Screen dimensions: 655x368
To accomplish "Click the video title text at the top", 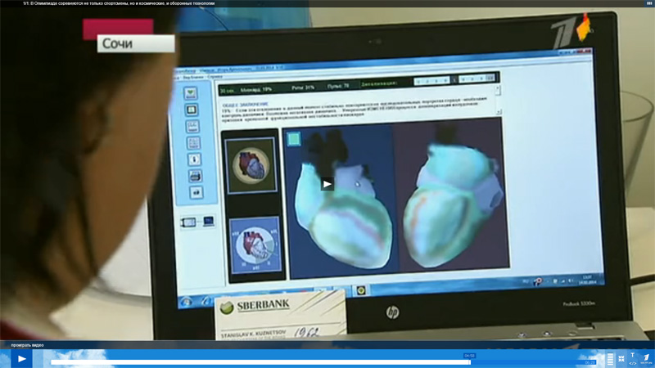I will click(123, 3).
